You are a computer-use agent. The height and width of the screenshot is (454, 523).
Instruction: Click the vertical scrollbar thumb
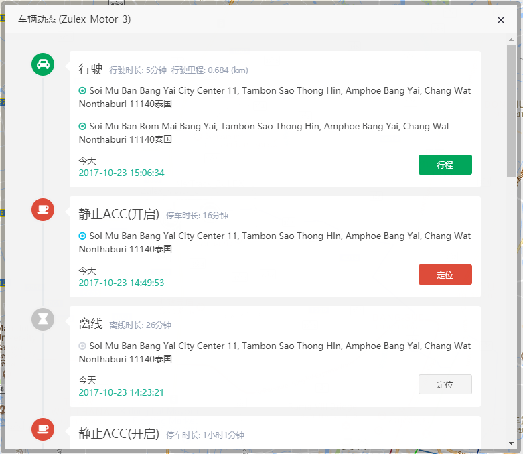[x=511, y=110]
